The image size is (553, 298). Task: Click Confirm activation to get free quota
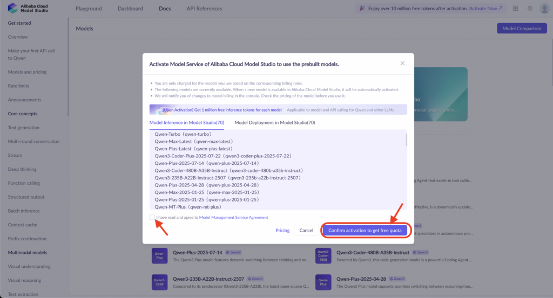(x=365, y=231)
